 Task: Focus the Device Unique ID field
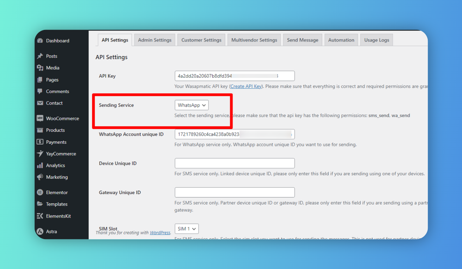pyautogui.click(x=235, y=163)
